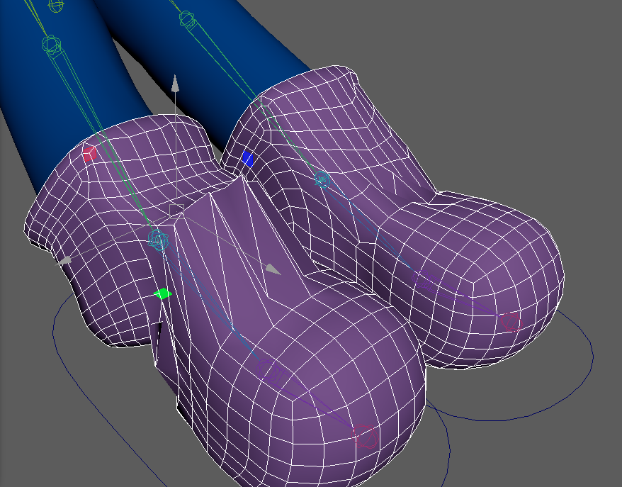Click the left-pointing move gizmo arrowhead
622x487 pixels.
coord(64,261)
